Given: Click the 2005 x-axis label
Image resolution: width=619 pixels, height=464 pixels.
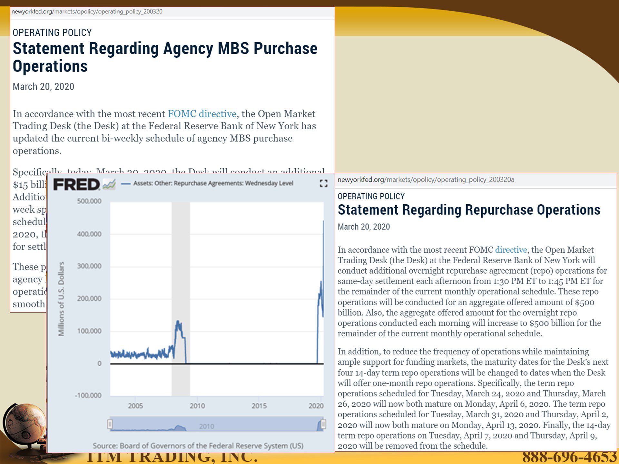Looking at the screenshot, I should click(135, 406).
